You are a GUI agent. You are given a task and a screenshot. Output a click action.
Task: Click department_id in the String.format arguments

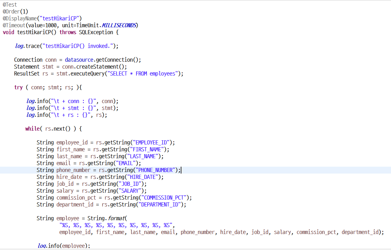click(x=360, y=232)
